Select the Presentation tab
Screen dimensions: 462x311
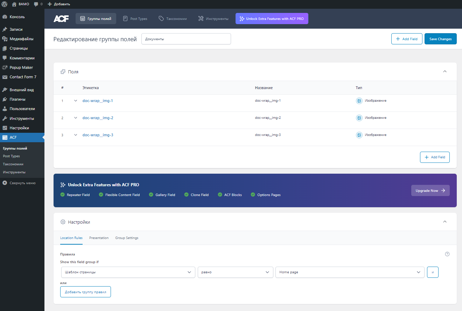pyautogui.click(x=99, y=238)
